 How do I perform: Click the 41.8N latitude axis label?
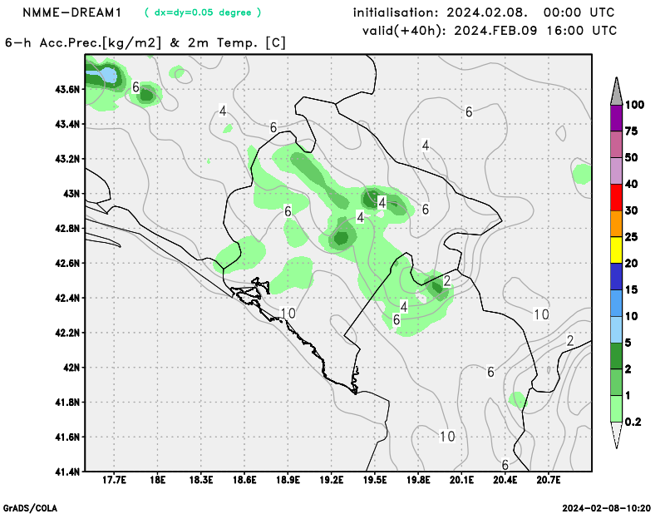(x=67, y=402)
